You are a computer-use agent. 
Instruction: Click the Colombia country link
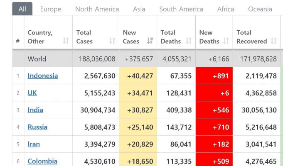42,161
